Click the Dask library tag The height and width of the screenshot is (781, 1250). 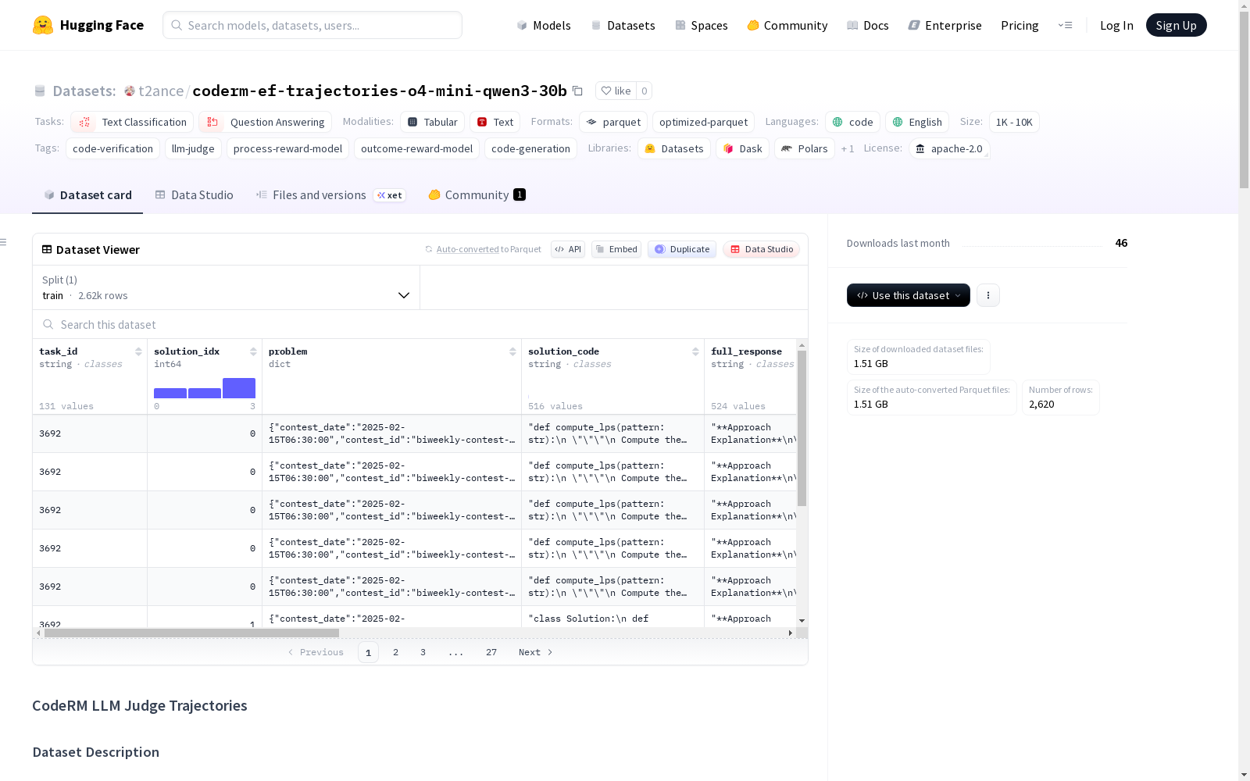coord(742,148)
